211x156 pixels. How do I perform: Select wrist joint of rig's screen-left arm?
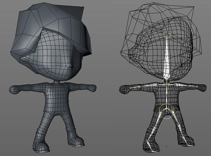(130, 88)
